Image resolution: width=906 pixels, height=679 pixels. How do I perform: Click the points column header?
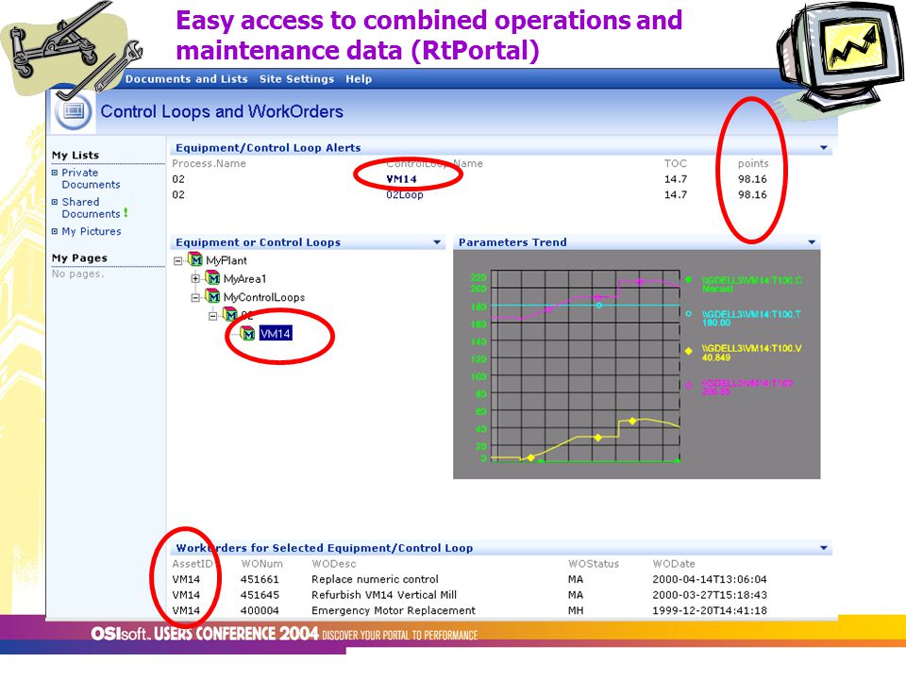[753, 164]
